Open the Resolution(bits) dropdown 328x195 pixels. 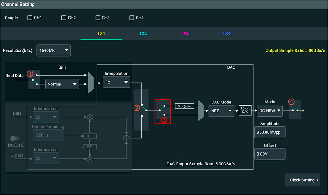[54, 50]
